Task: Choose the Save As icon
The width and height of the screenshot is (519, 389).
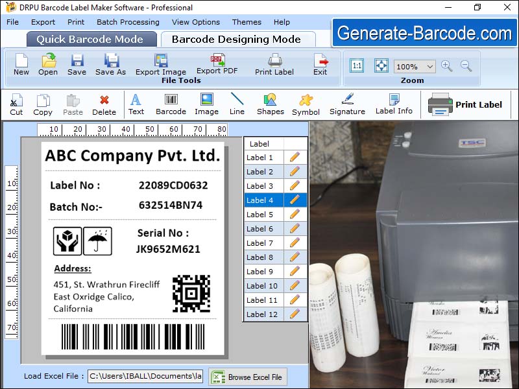Action: (110, 64)
